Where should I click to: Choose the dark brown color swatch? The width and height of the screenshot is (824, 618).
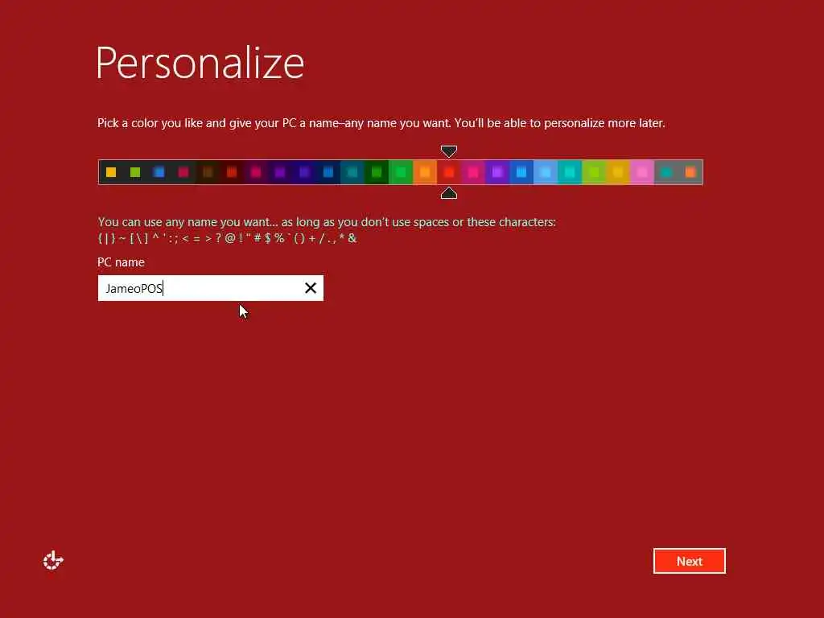208,172
